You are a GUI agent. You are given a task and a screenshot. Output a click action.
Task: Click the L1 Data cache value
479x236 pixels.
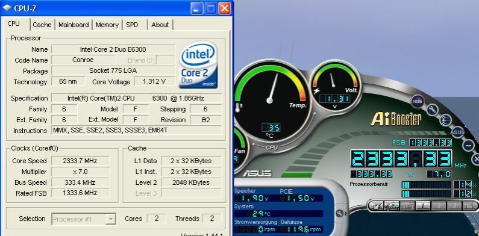coord(191,161)
